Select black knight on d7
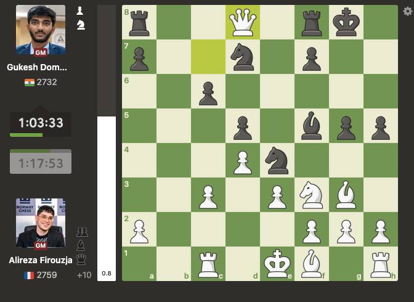Image resolution: width=414 pixels, height=302 pixels. coord(243,57)
